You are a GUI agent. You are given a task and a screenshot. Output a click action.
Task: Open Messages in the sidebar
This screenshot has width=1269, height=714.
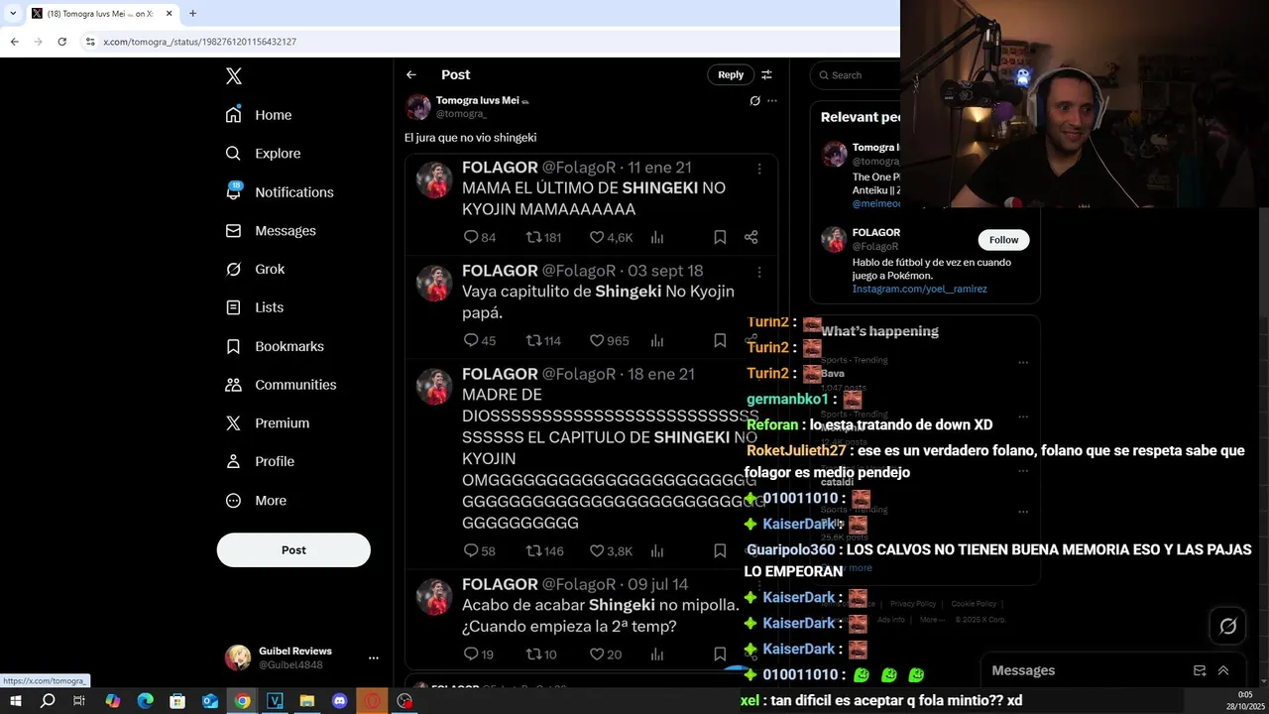pos(271,231)
